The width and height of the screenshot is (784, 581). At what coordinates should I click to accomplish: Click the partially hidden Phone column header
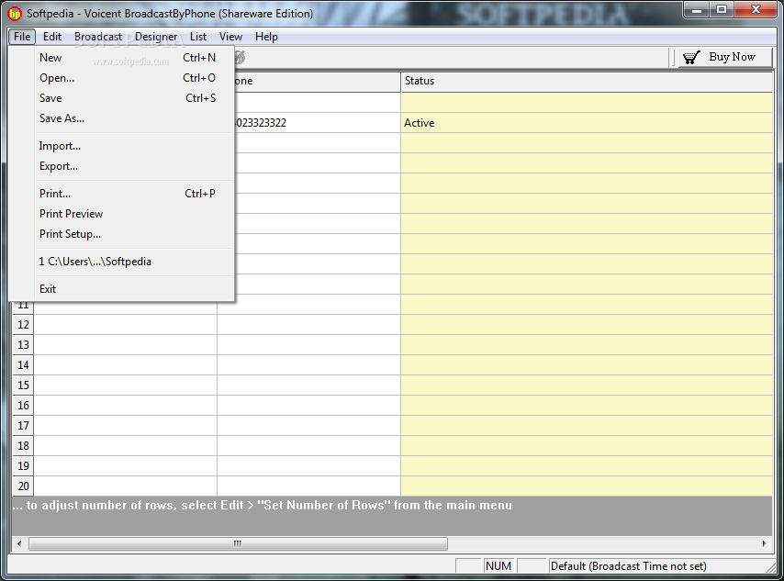(317, 81)
